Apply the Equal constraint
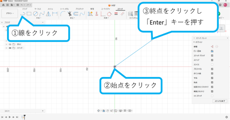Image resolution: width=230 pixels, height=120 pixels. [116, 14]
